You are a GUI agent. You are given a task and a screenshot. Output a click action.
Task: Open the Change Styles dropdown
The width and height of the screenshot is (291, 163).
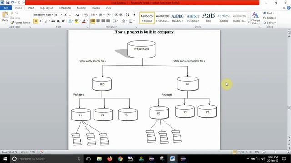click(256, 18)
